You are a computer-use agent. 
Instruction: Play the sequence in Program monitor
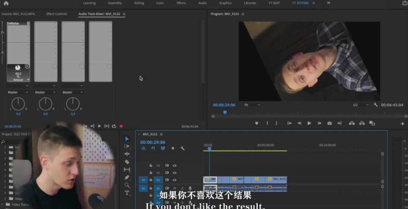[309, 123]
